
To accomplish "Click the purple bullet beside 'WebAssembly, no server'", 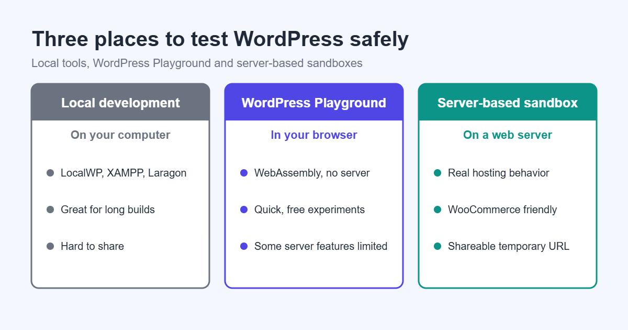I will (x=244, y=173).
